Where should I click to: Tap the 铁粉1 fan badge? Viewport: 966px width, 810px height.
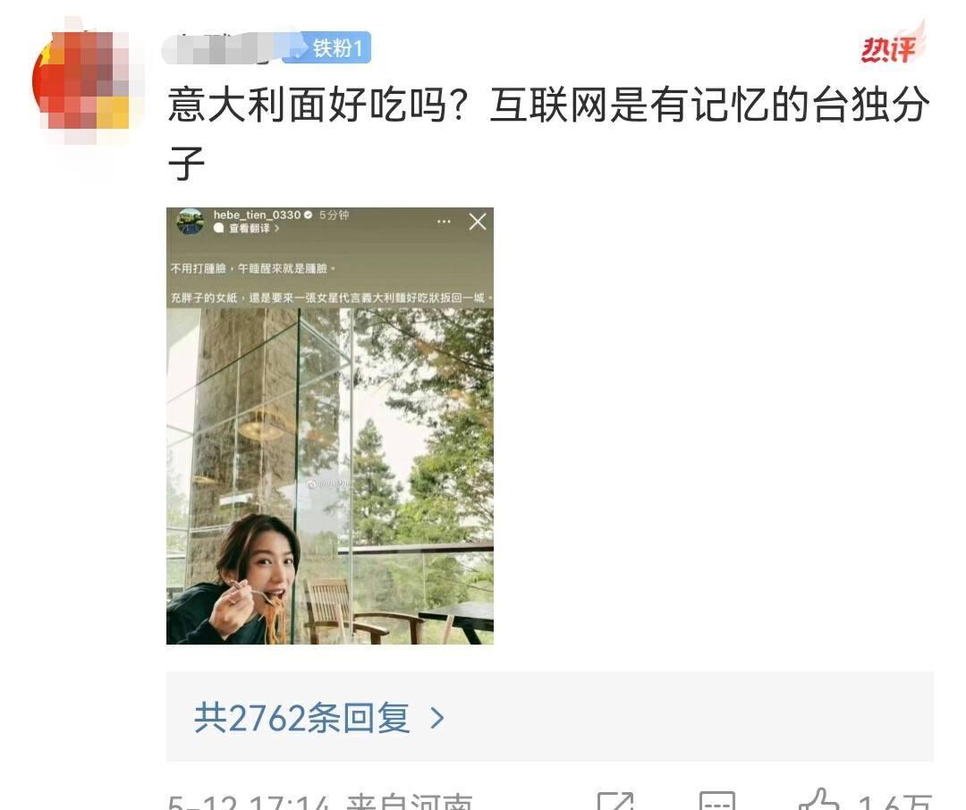point(326,47)
